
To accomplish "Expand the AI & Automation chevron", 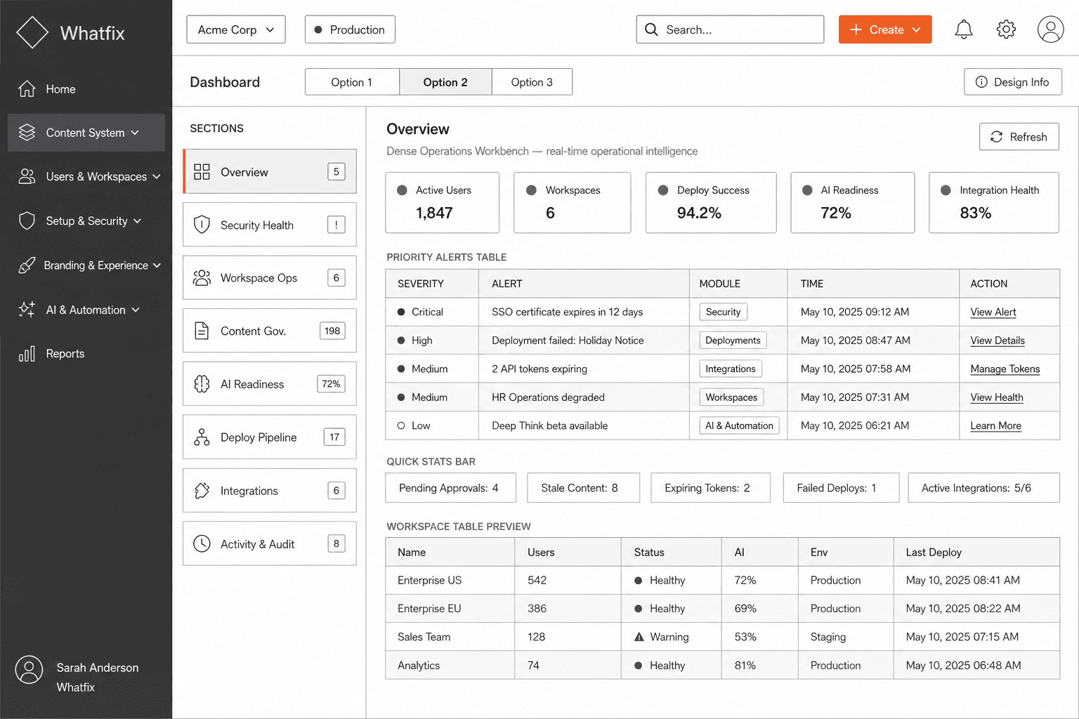I will pos(136,310).
